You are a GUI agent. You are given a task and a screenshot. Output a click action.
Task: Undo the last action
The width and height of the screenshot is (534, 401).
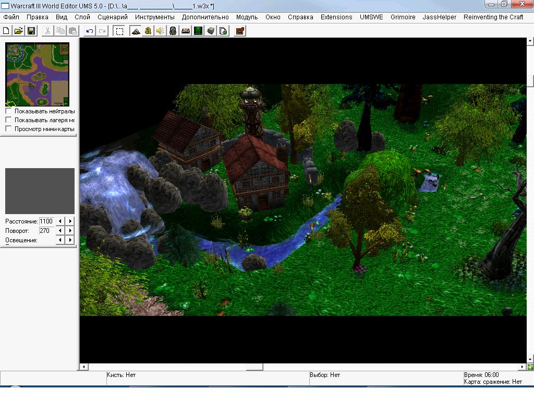click(90, 31)
